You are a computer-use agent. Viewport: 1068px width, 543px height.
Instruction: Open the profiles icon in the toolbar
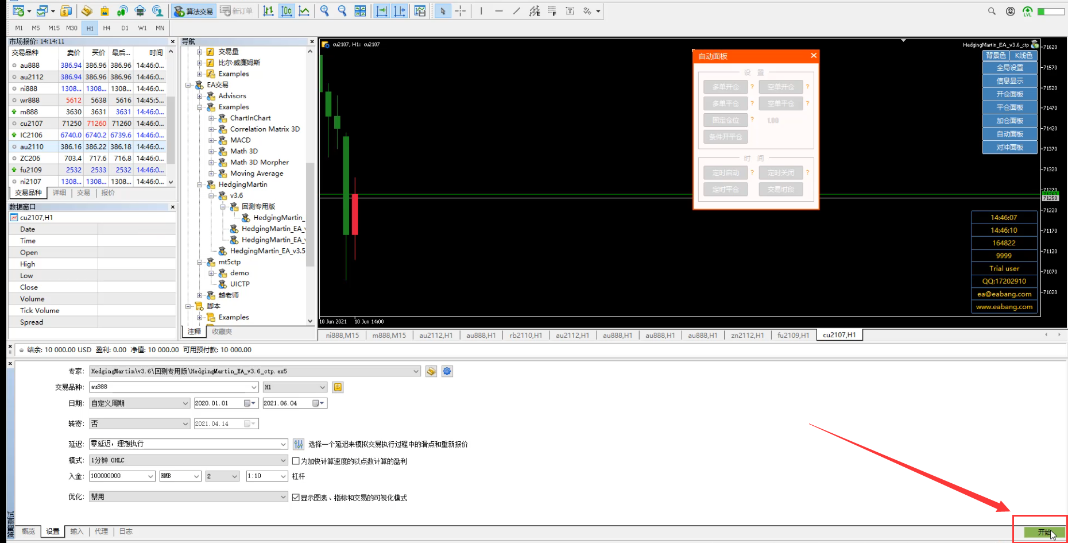pyautogui.click(x=42, y=11)
